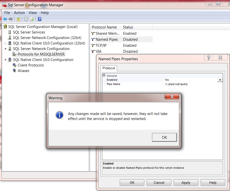Click the Export List toolbar icon
Screen dimensions: 230x191
pos(32,19)
